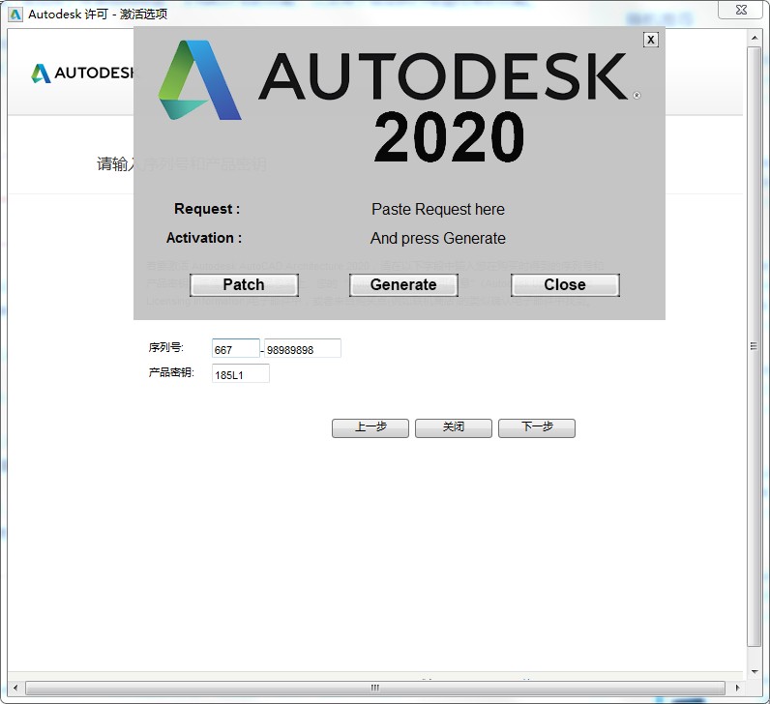Click the horizontal scrollbar right arrow

[737, 688]
